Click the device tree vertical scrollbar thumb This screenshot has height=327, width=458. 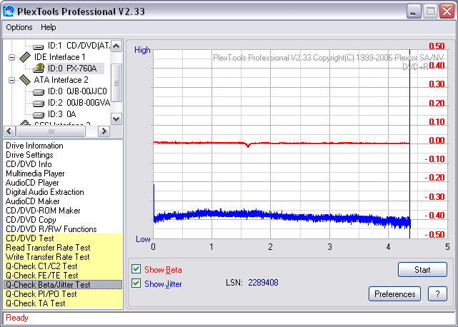pyautogui.click(x=116, y=83)
